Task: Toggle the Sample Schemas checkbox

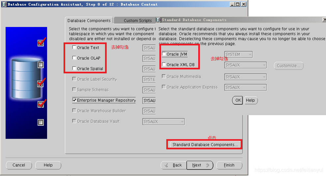Action: [x=74, y=89]
